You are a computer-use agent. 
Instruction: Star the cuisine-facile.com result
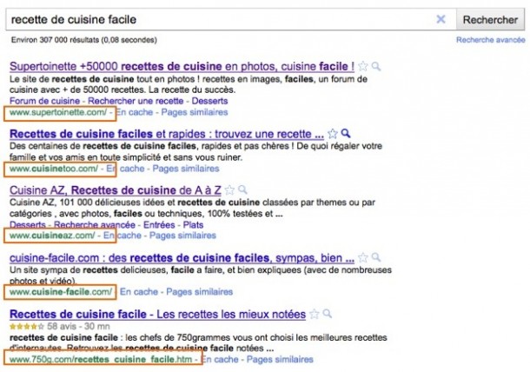pos(362,257)
